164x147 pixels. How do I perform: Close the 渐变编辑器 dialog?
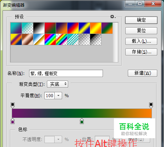tap(153, 4)
